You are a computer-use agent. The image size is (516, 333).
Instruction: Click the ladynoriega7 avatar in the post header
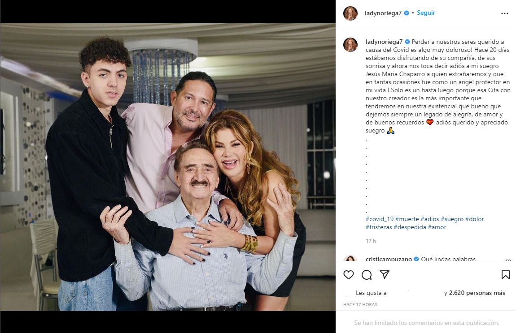[350, 13]
